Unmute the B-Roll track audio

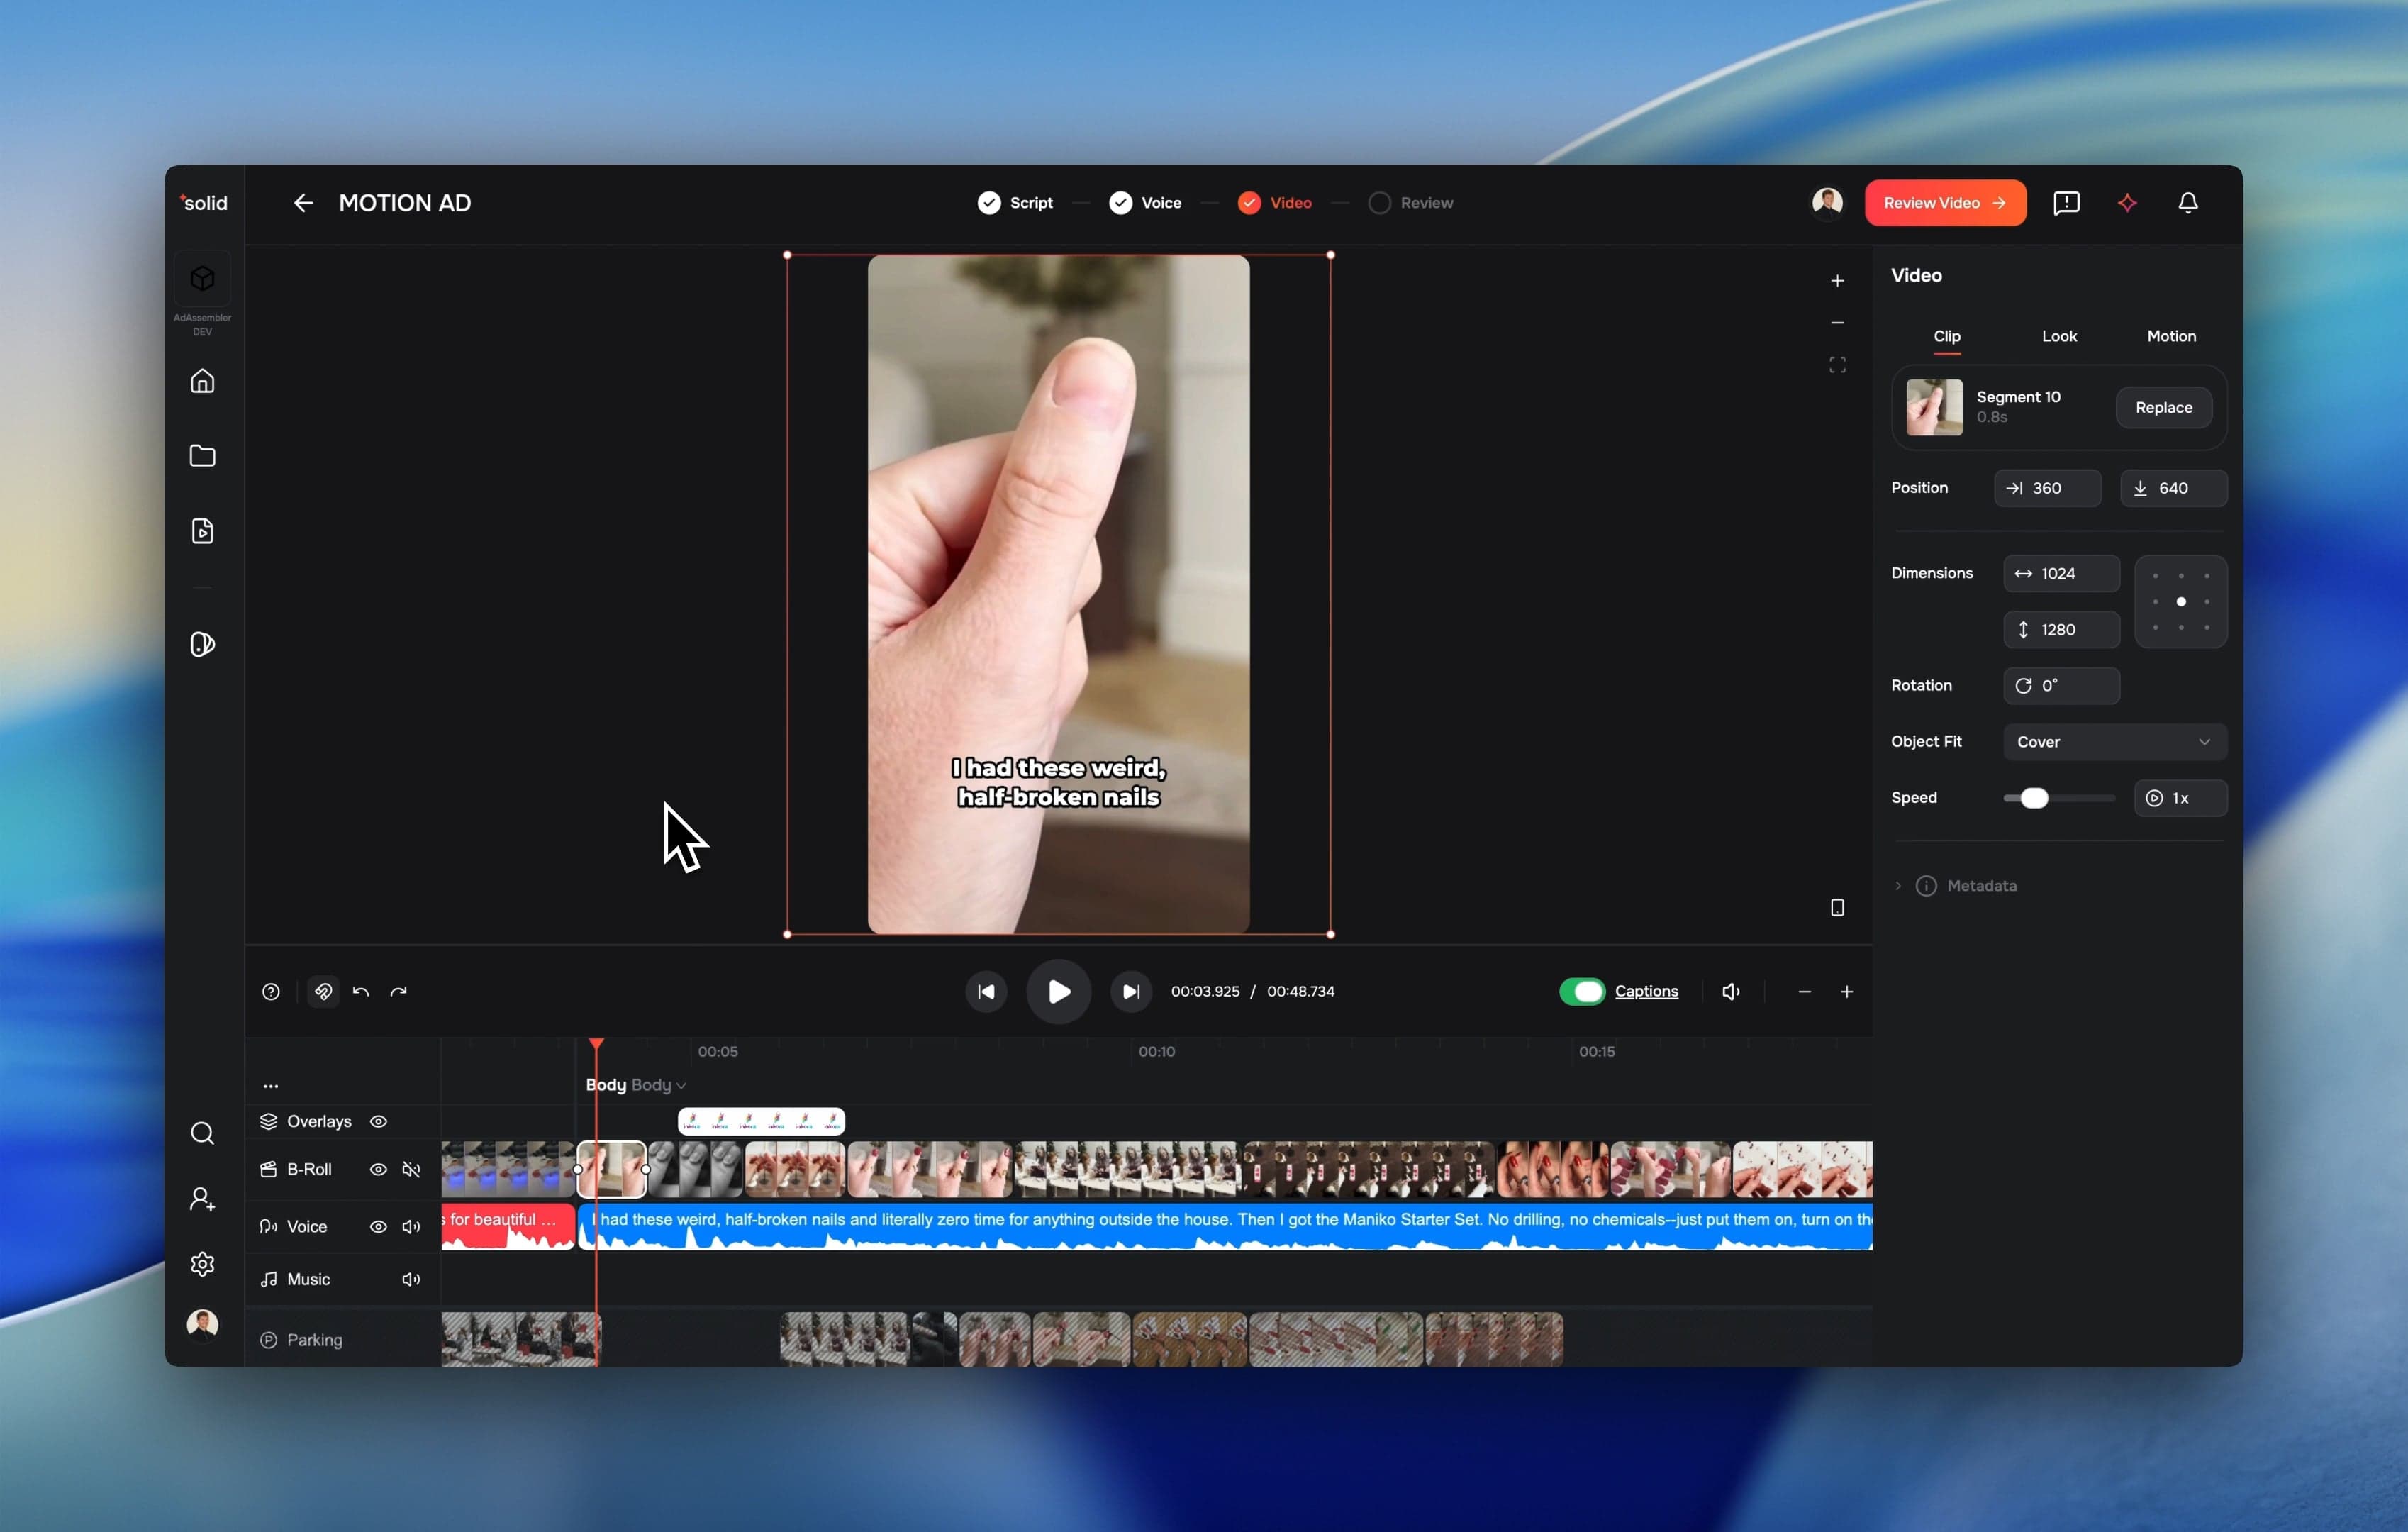(411, 1169)
